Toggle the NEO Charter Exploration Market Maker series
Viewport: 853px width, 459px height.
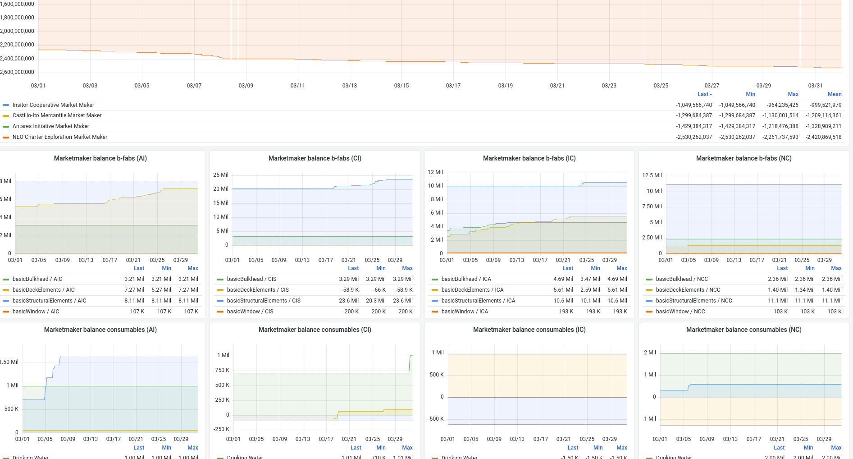tap(60, 137)
